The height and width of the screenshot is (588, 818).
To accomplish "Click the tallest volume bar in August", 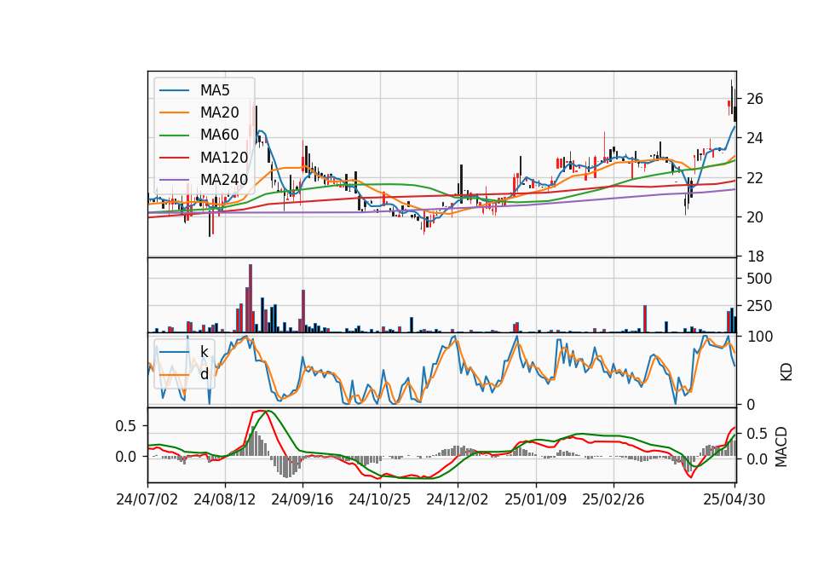I will 251,298.
